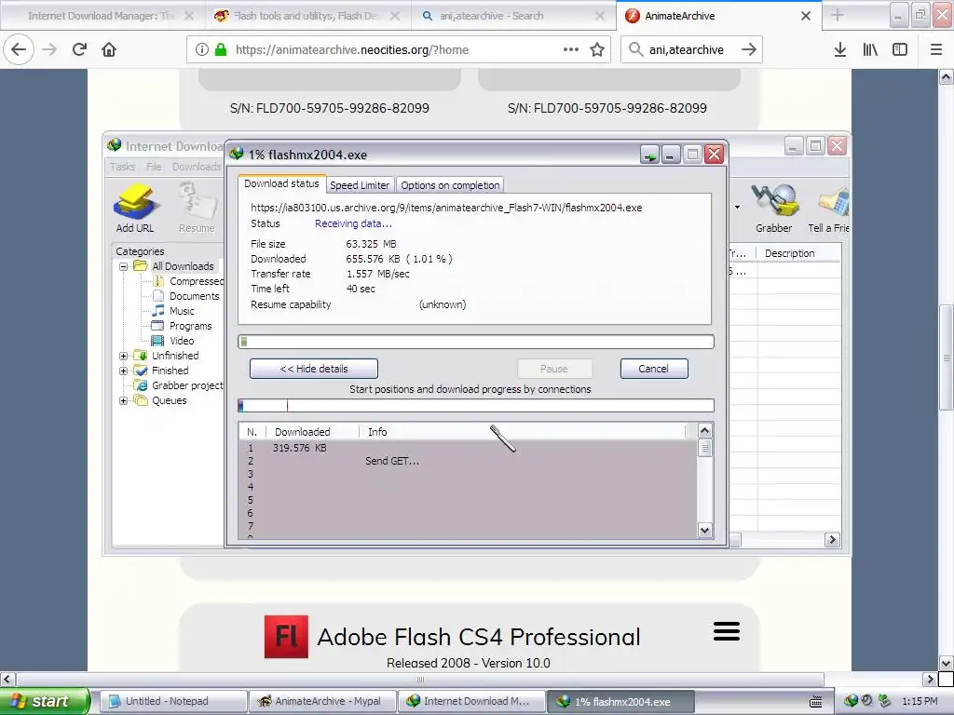Click the browser forward arrow
Viewport: 954px width, 715px height.
click(x=49, y=49)
